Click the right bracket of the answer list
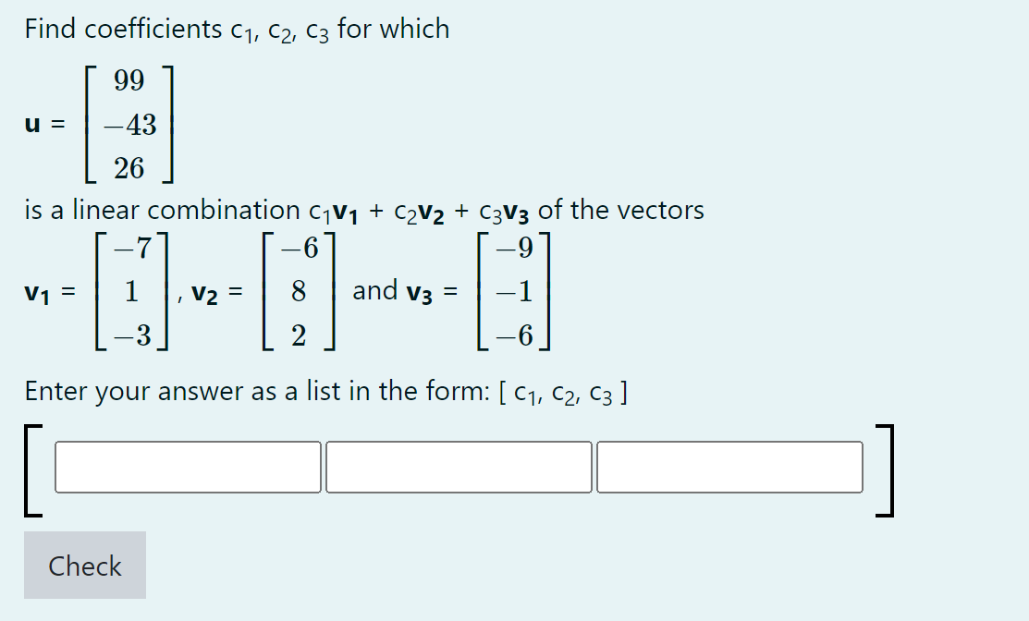 coord(888,467)
